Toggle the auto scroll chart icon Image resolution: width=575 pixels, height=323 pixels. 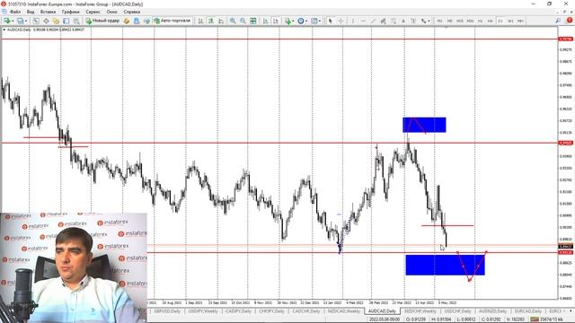coord(266,21)
